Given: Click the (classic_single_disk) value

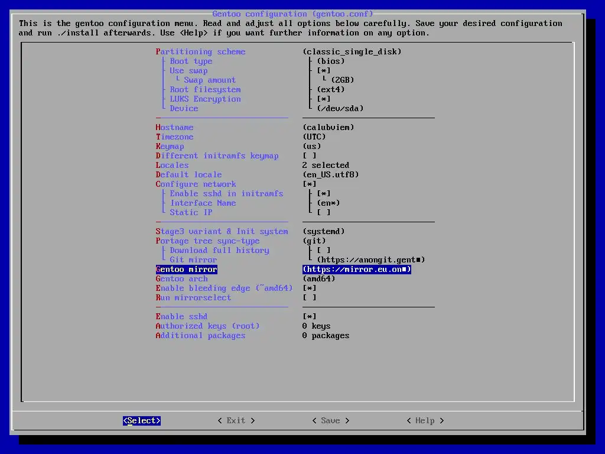Looking at the screenshot, I should point(352,52).
